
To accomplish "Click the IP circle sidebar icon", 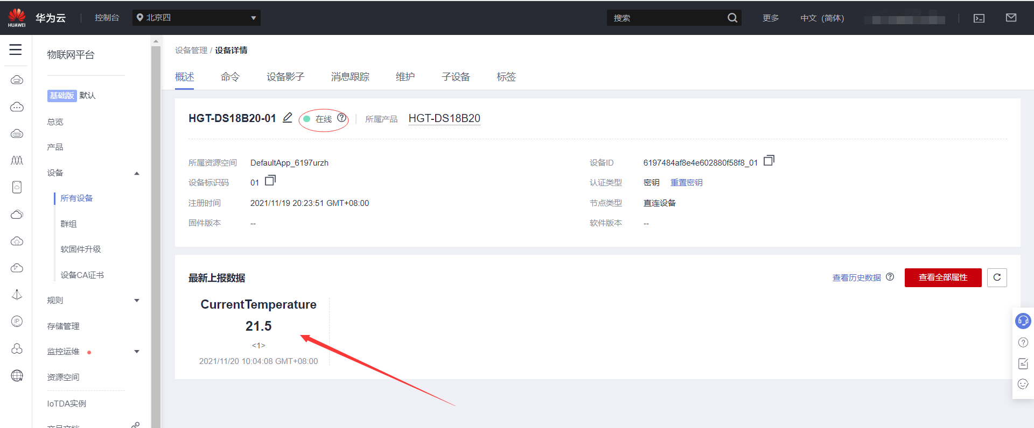I will click(x=17, y=321).
